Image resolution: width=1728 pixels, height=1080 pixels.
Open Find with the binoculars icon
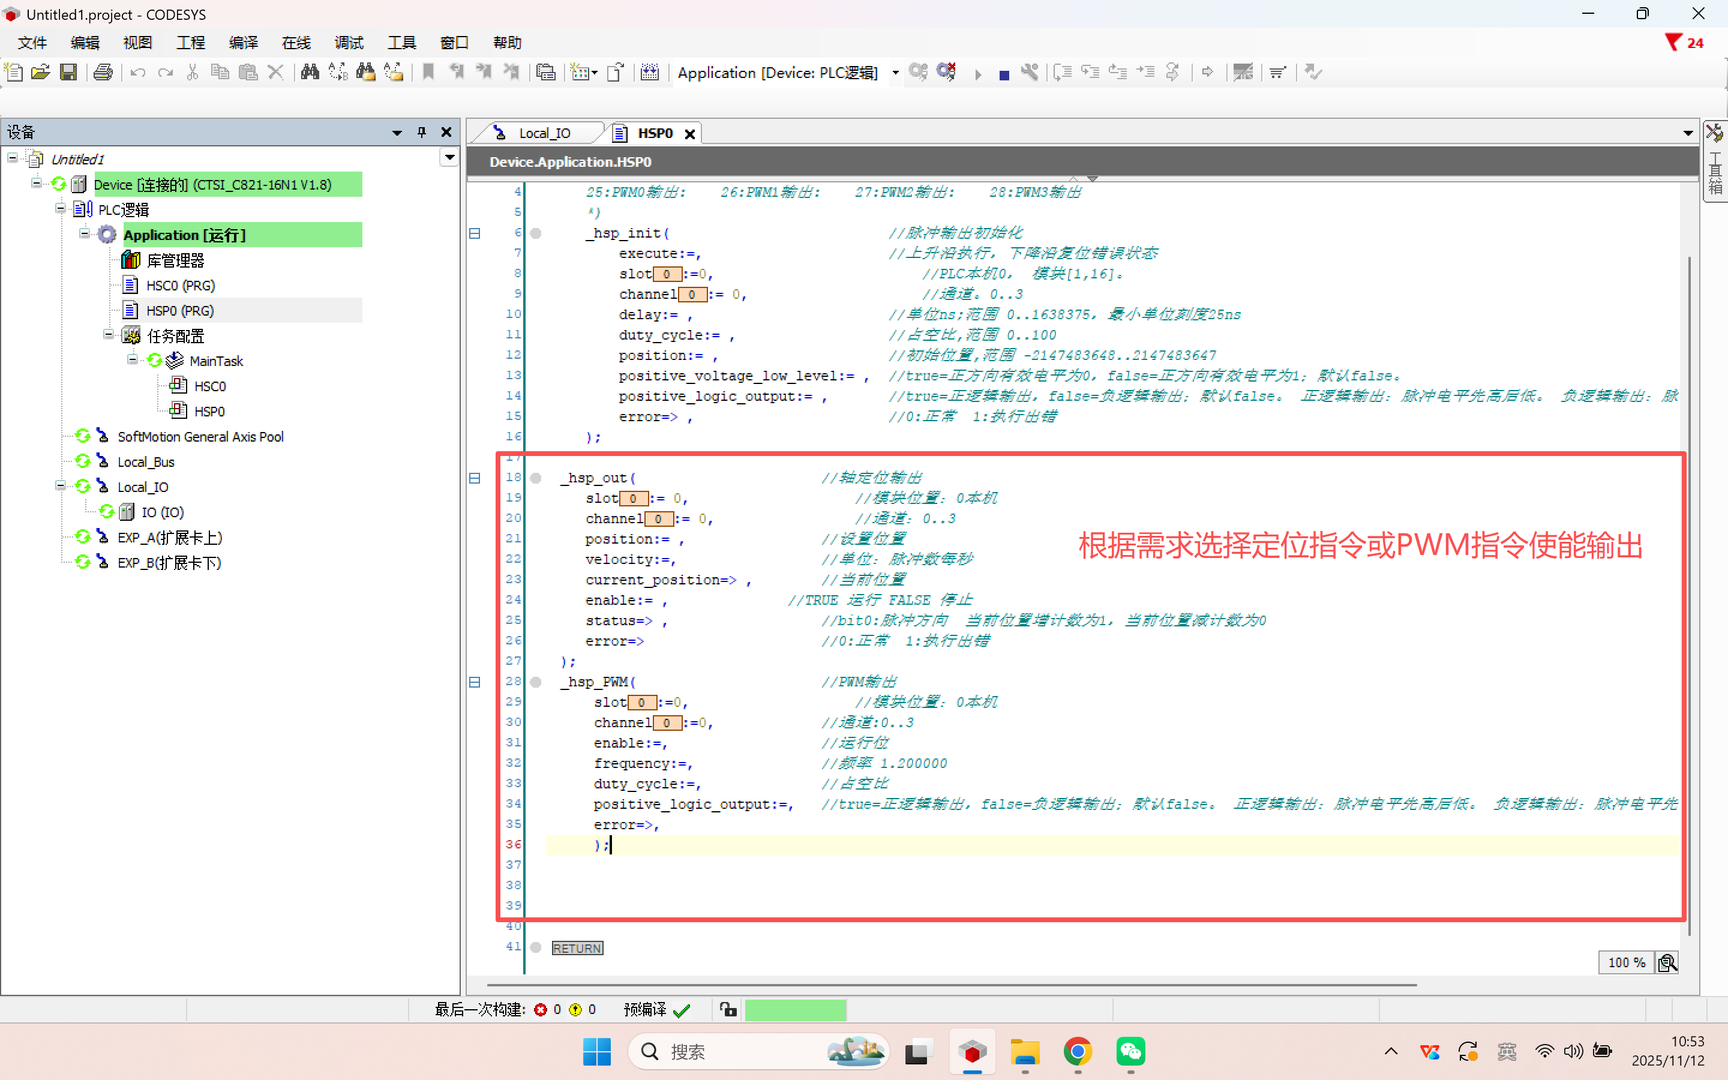click(x=310, y=72)
